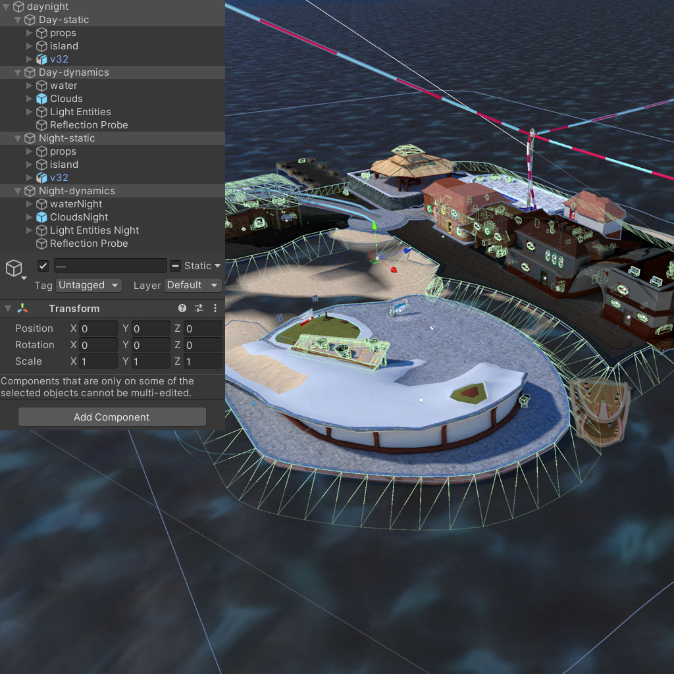Collapse the Transform component foldout
This screenshot has width=674, height=674.
click(8, 308)
